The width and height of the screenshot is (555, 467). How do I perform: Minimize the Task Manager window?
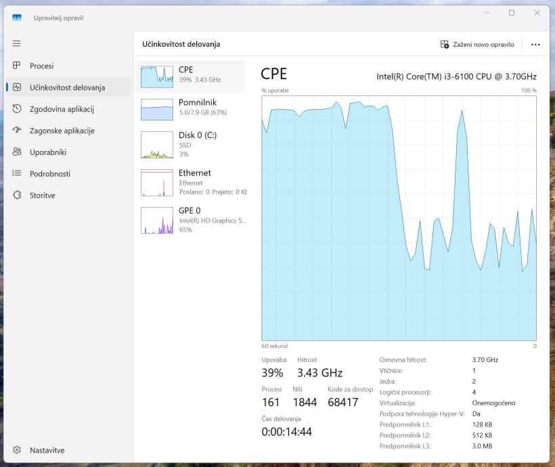(487, 13)
